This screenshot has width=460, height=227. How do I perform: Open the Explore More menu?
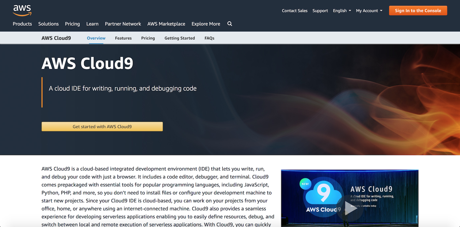(206, 24)
